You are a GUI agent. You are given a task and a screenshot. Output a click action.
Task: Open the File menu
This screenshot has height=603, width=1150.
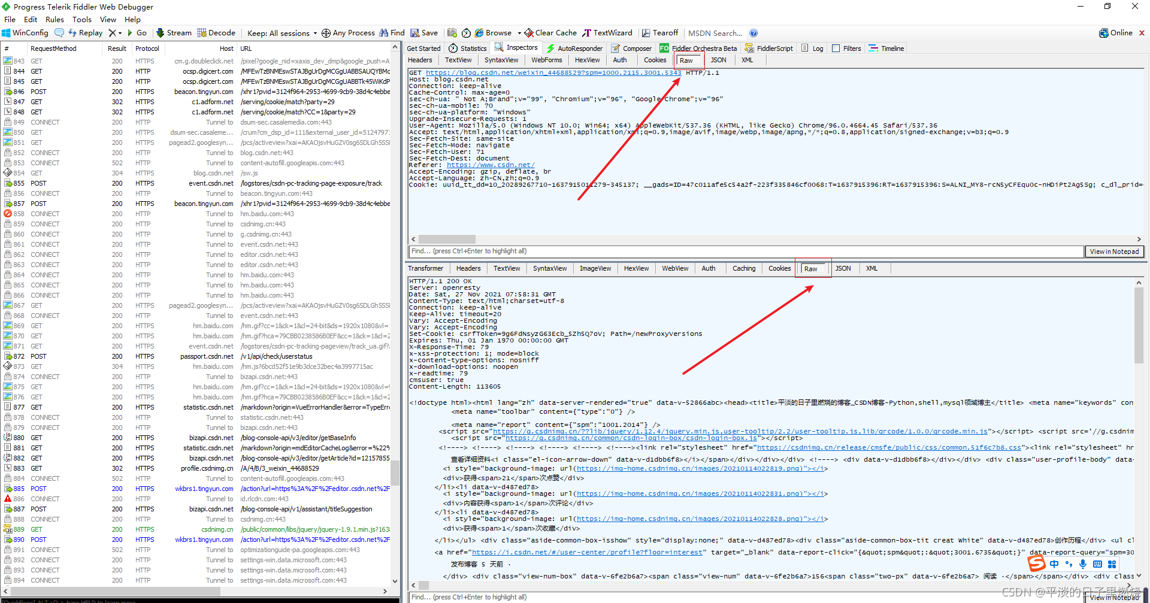pyautogui.click(x=10, y=19)
